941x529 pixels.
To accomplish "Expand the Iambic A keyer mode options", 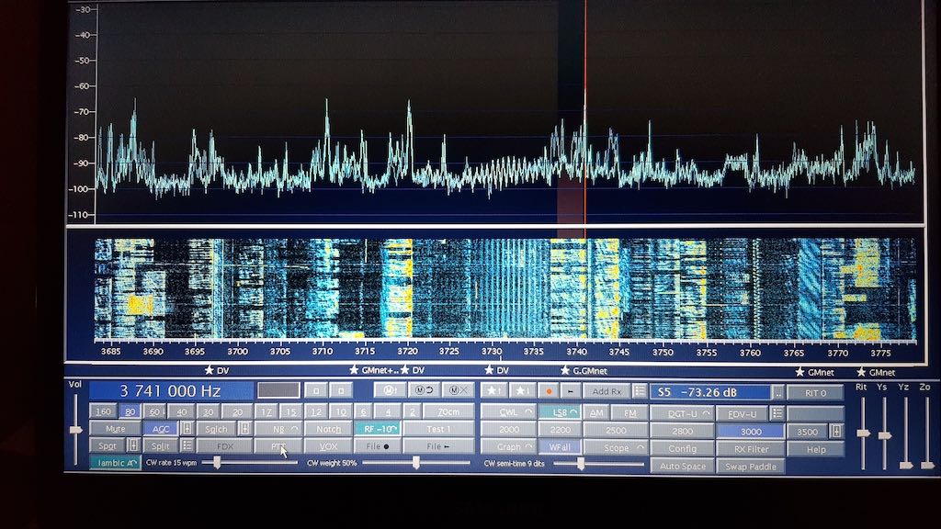I will coord(115,464).
